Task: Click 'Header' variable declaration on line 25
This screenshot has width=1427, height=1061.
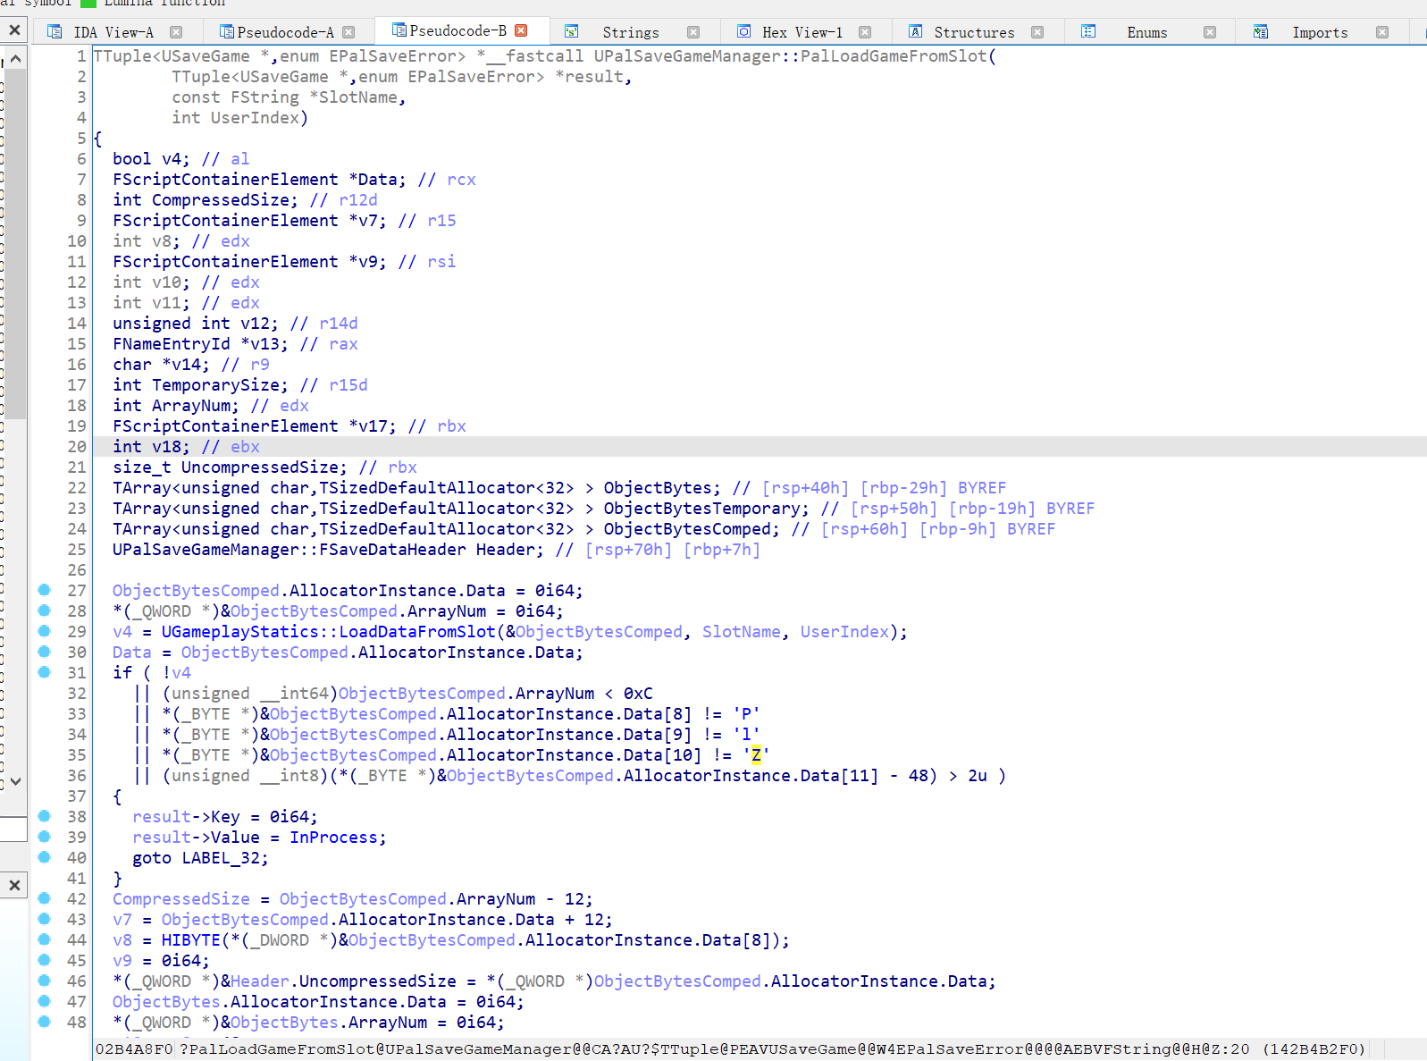Action: click(x=505, y=550)
